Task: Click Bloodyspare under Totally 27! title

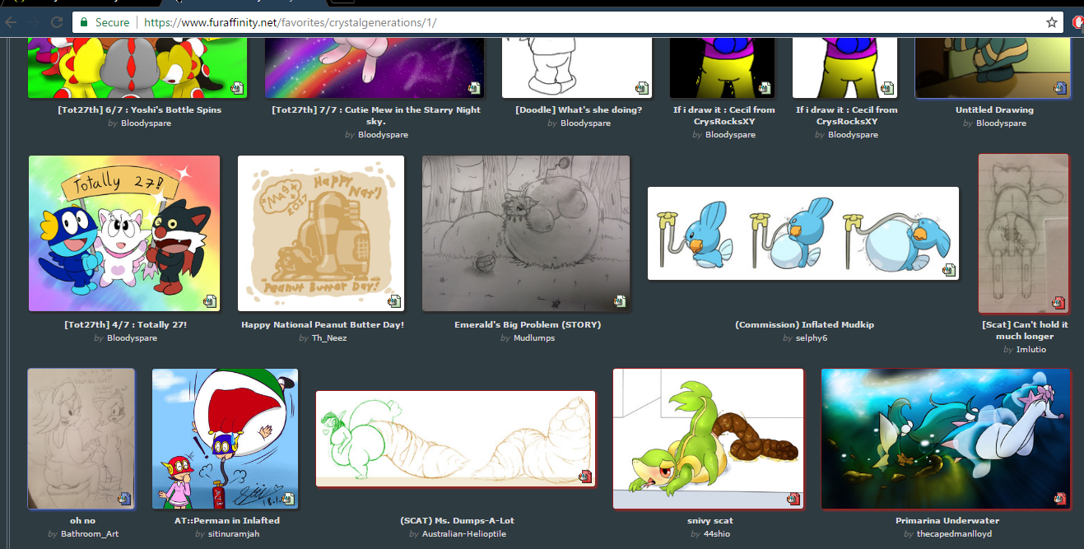Action: [132, 337]
